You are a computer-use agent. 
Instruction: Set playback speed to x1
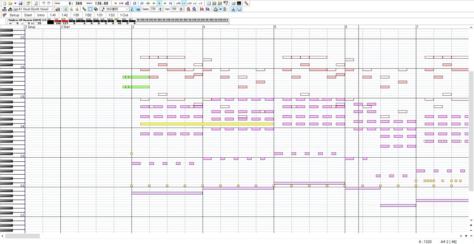click(184, 3)
